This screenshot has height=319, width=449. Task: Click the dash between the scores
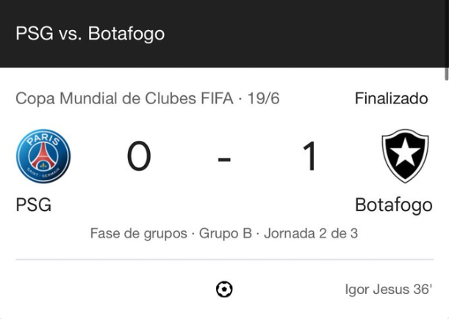pos(224,158)
